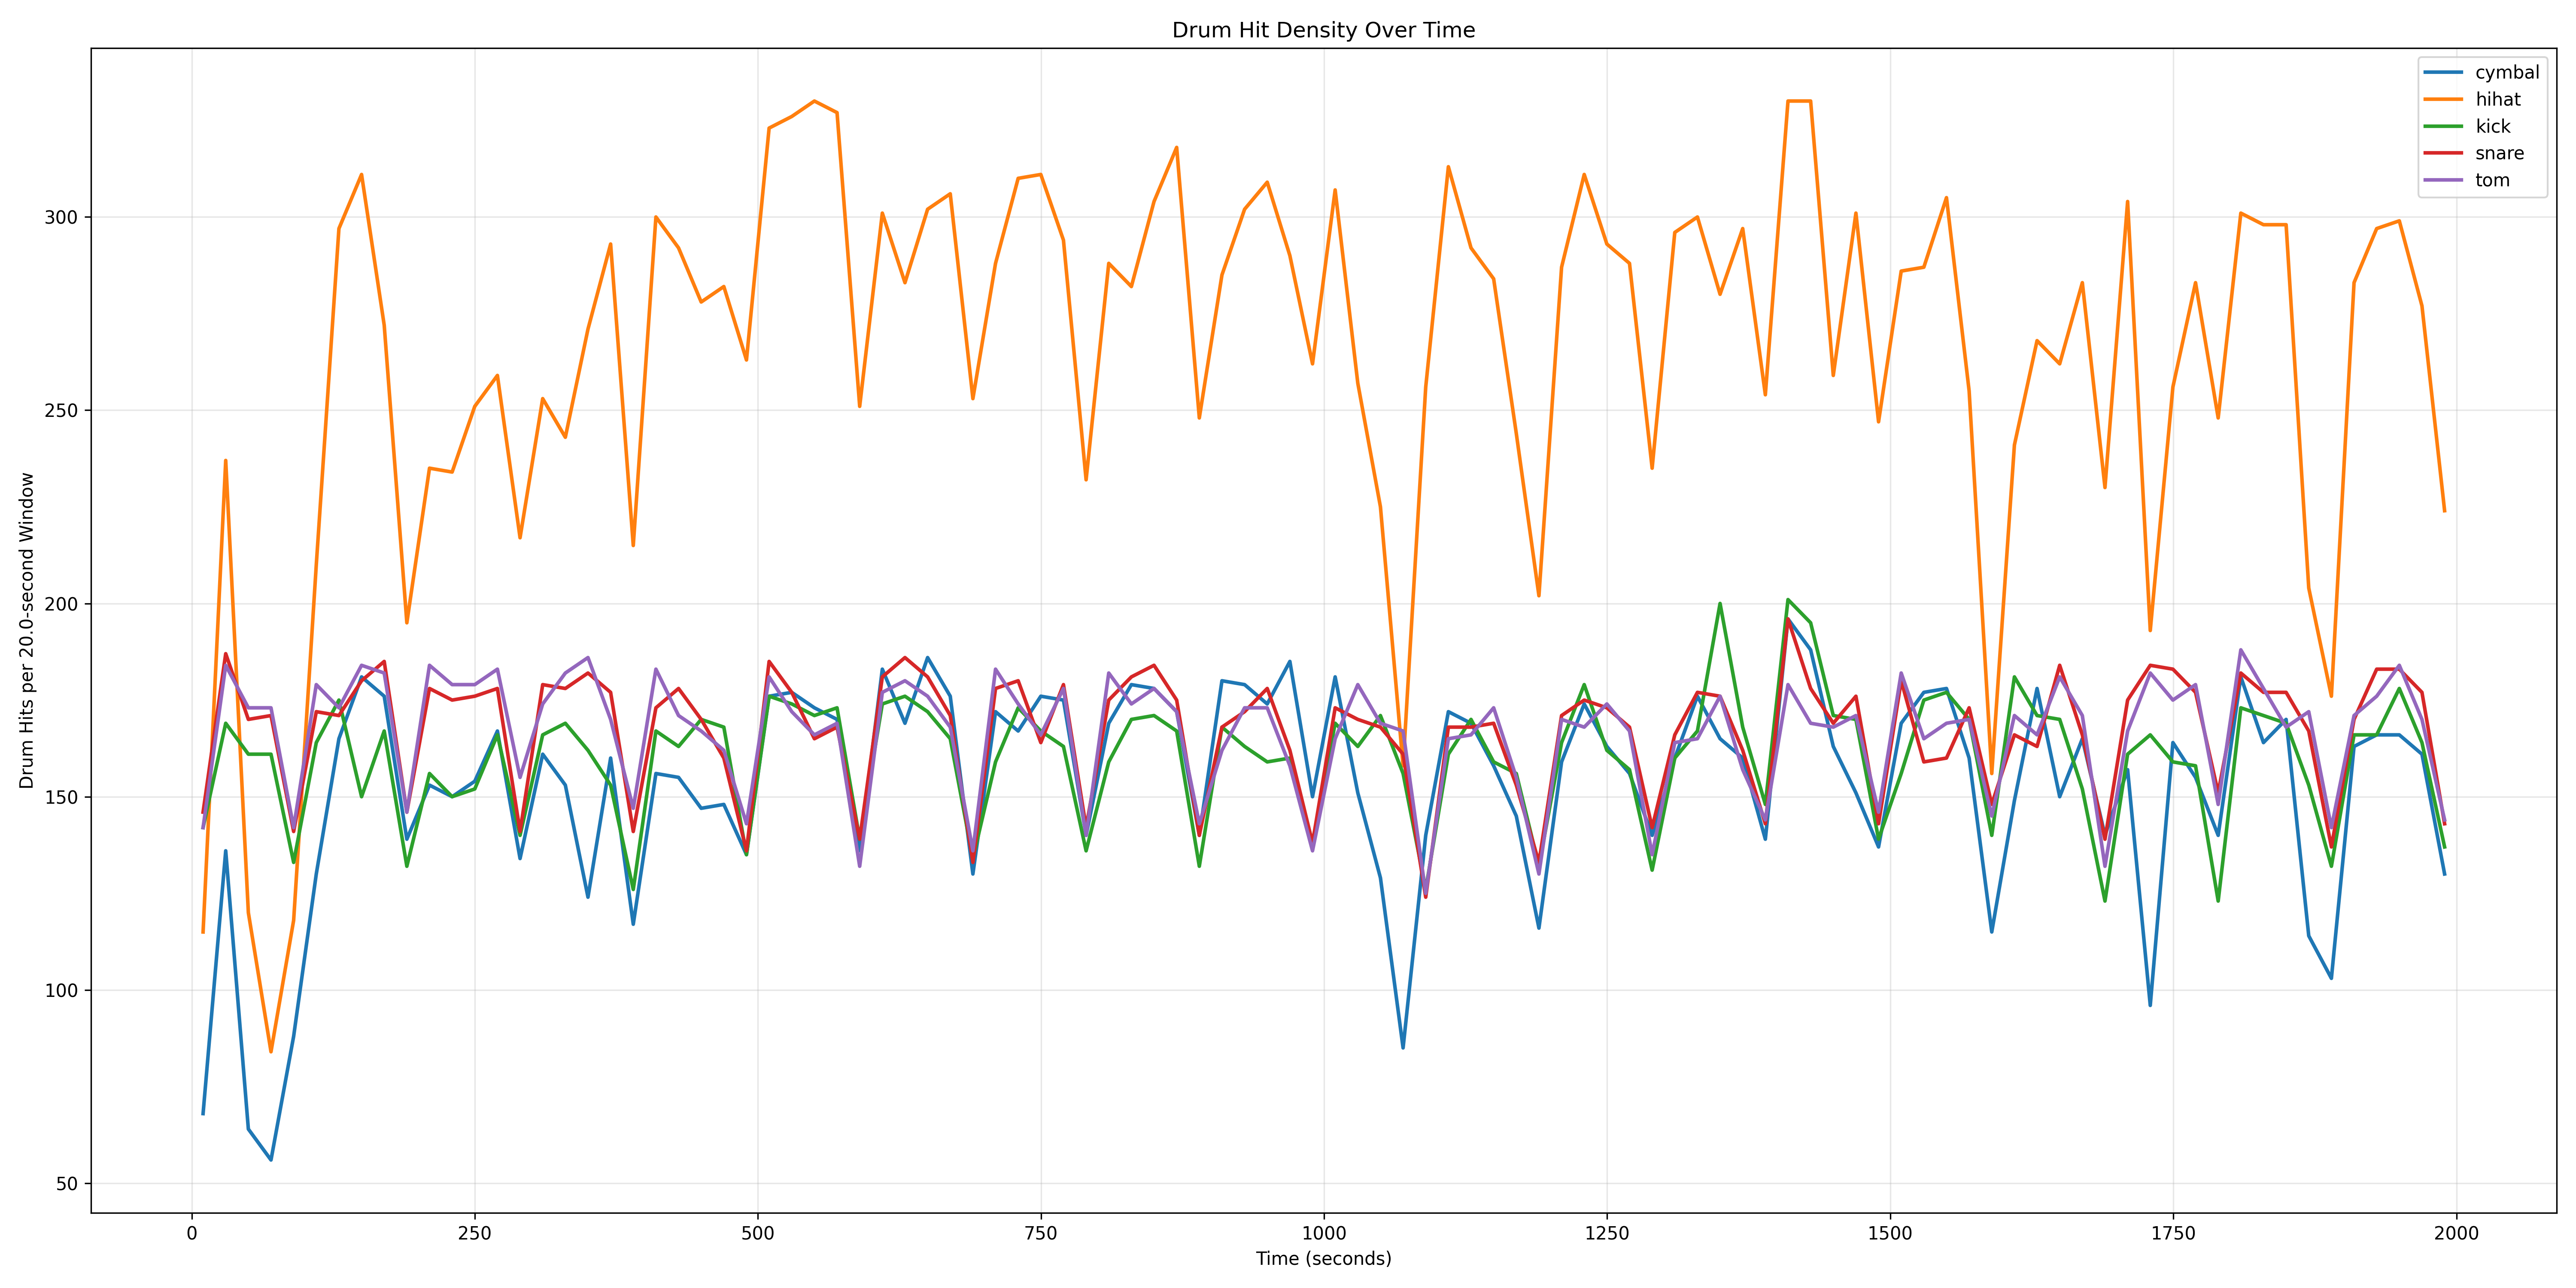The height and width of the screenshot is (1288, 2576).
Task: Click the orange hihat legend line swatch
Action: tap(2443, 99)
